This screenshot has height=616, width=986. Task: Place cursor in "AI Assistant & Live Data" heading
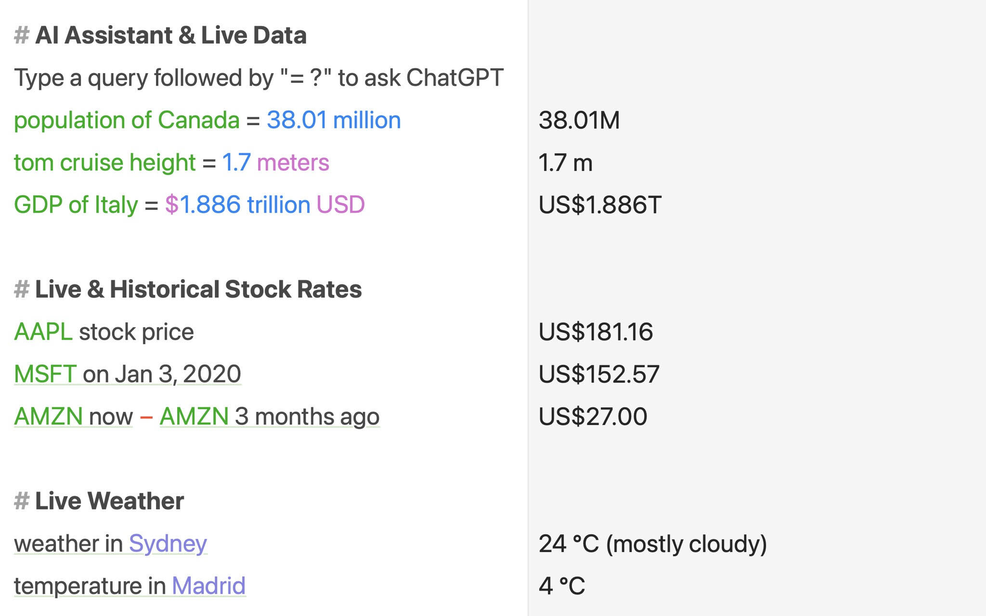170,36
